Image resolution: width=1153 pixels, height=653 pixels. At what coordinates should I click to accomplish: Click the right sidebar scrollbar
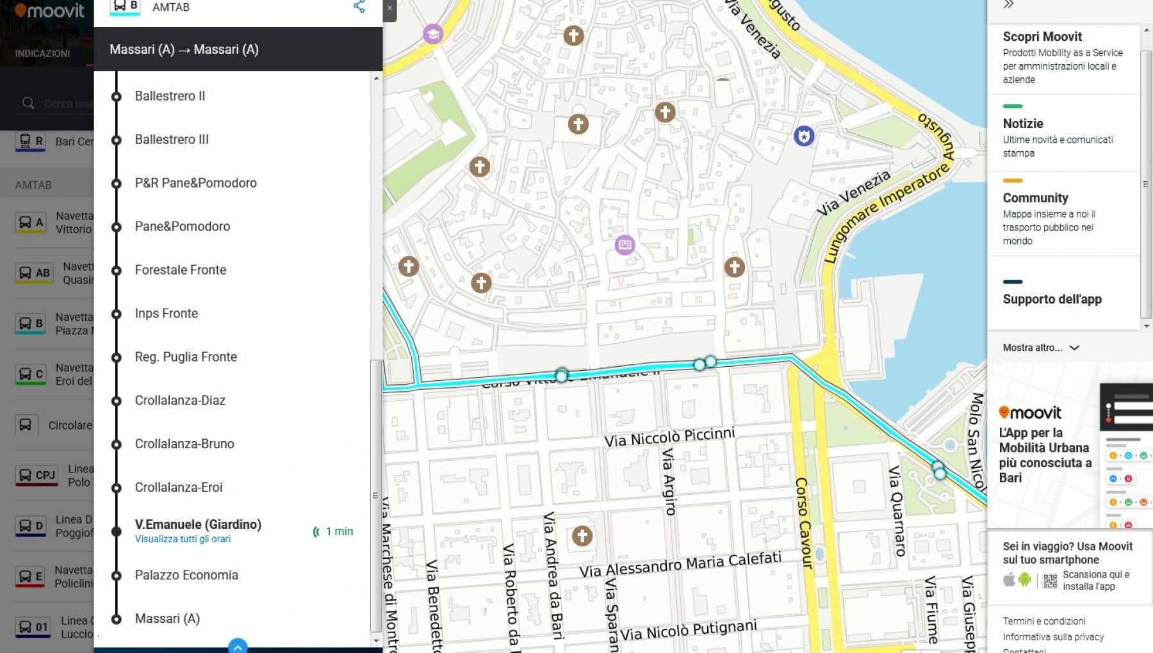pyautogui.click(x=1147, y=184)
